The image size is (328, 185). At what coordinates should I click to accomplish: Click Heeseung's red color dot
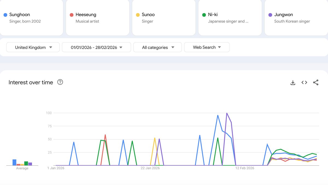[71, 15]
